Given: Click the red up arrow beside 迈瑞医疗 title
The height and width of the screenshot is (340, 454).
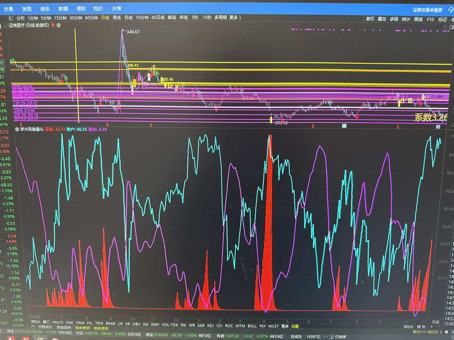Looking at the screenshot, I should 54,25.
